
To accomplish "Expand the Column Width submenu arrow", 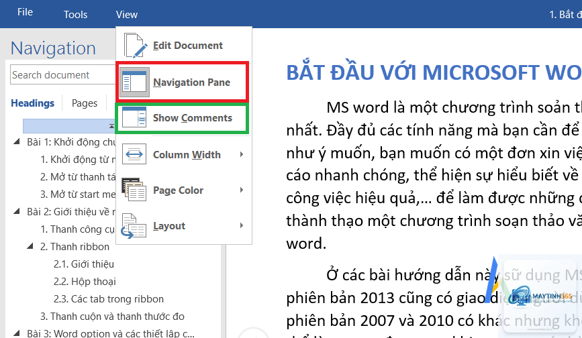I will tap(242, 154).
